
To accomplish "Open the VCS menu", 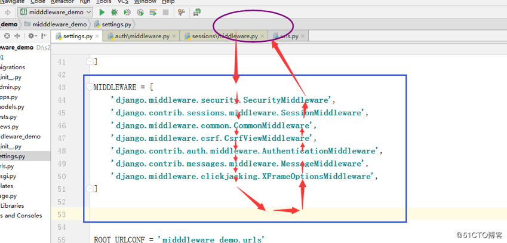I will click(x=122, y=2).
